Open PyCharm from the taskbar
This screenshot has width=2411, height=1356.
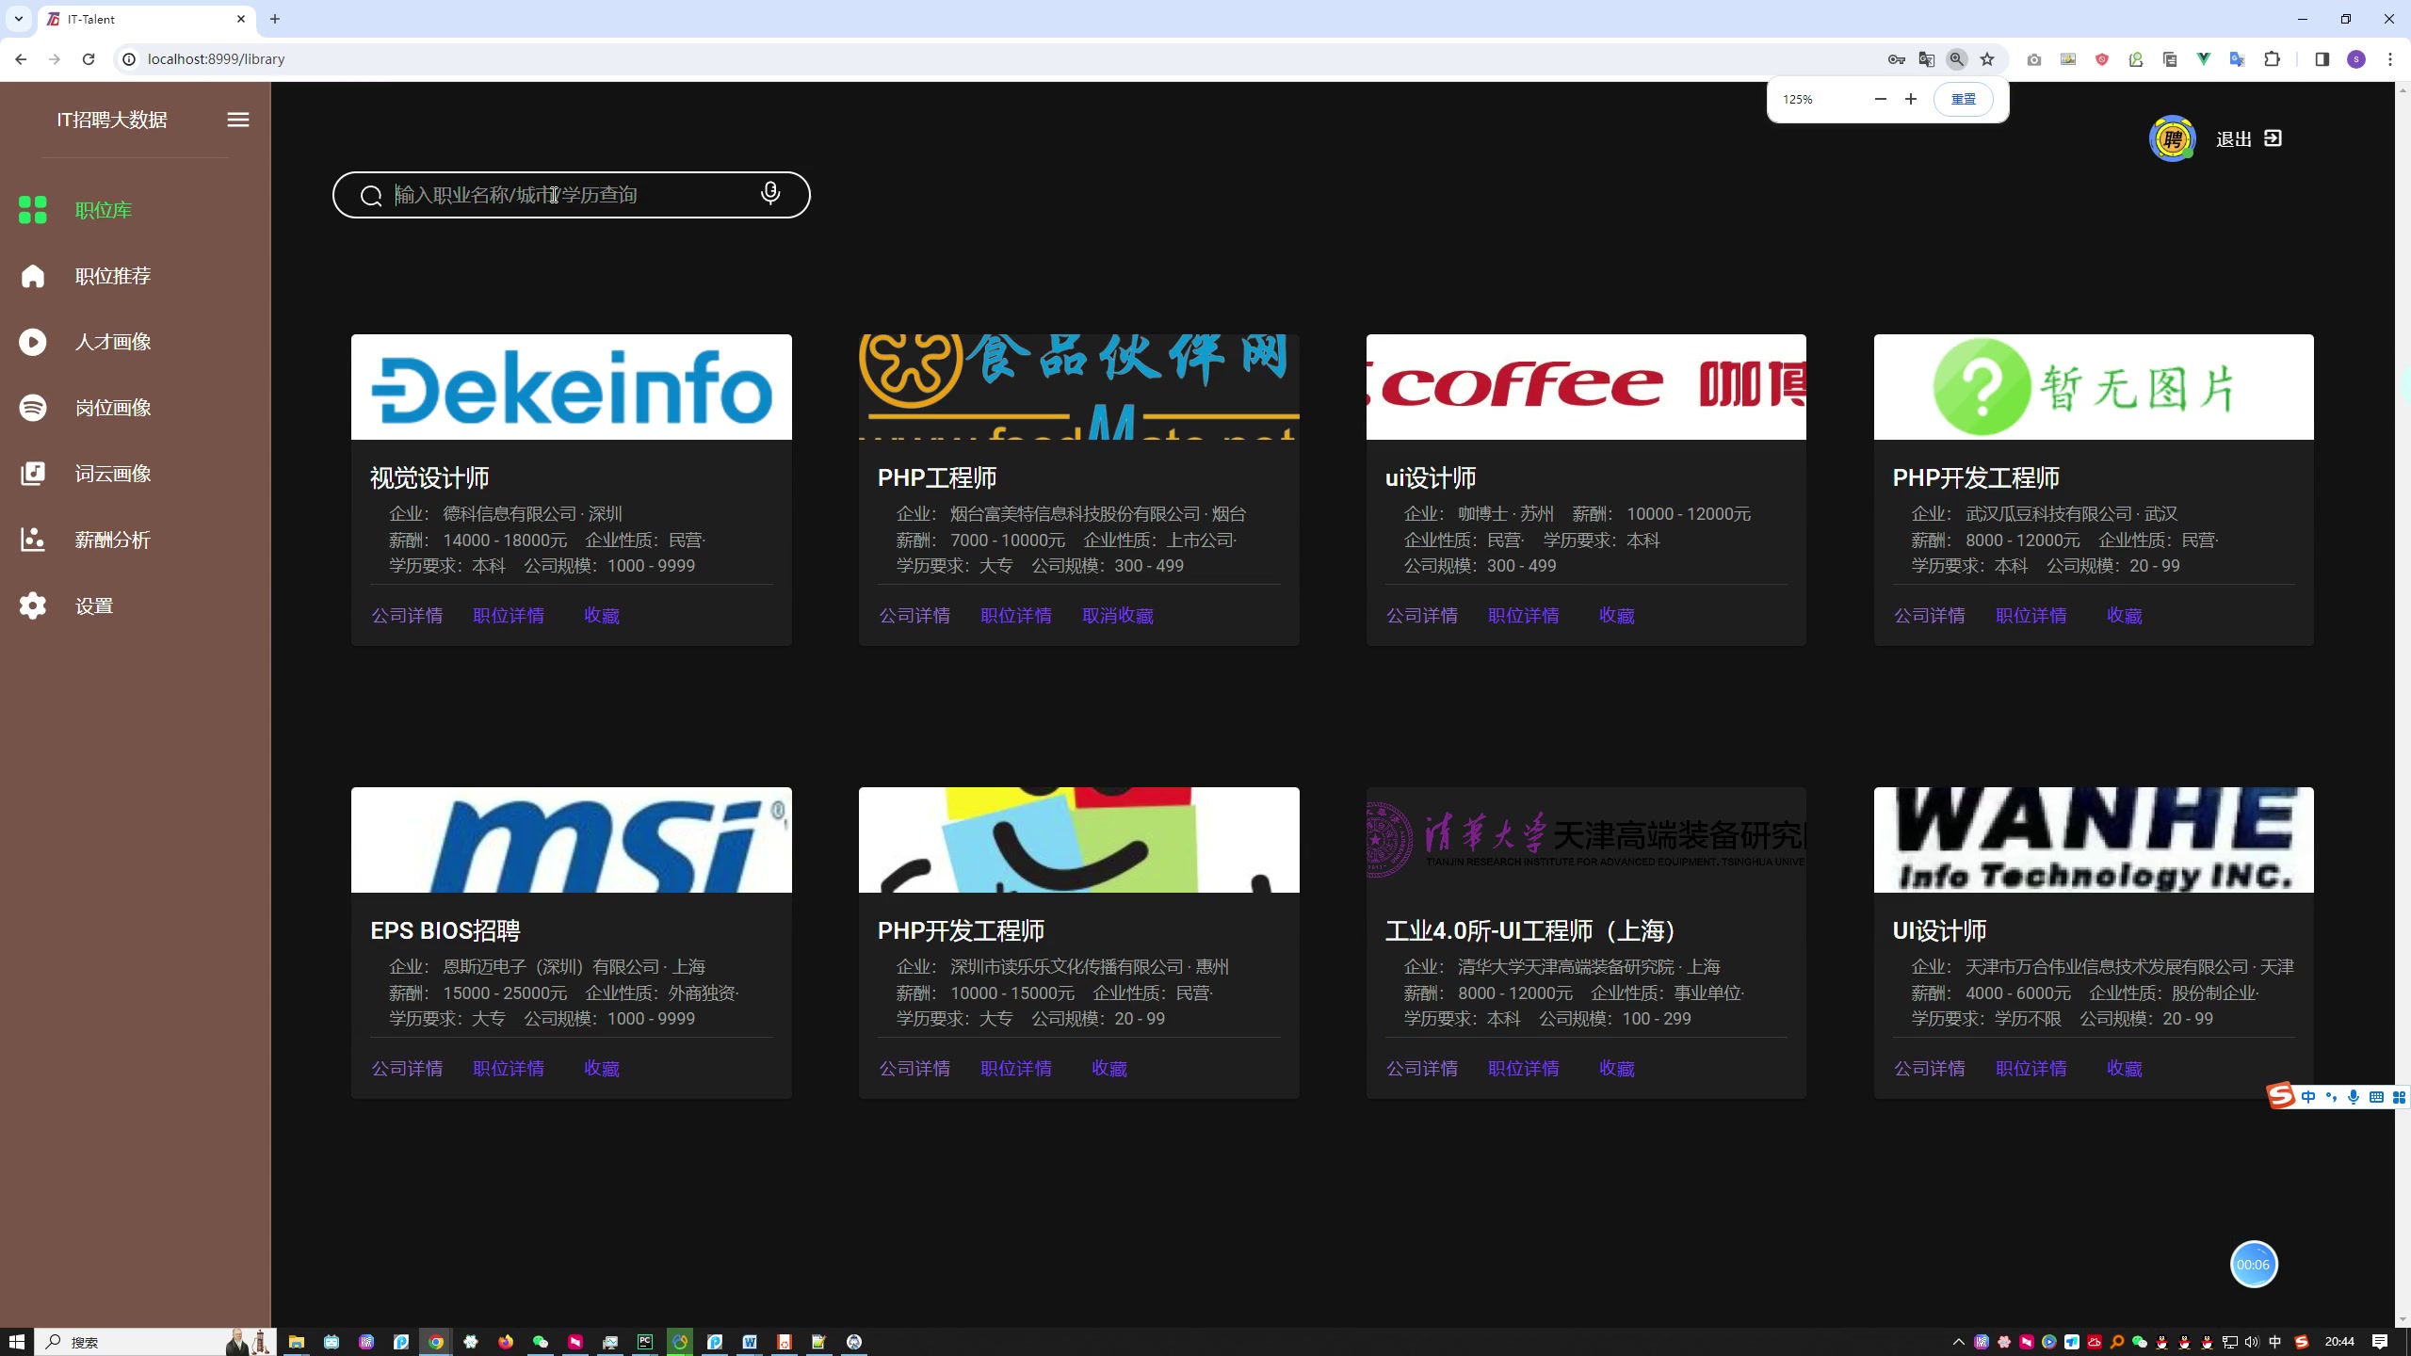point(644,1342)
